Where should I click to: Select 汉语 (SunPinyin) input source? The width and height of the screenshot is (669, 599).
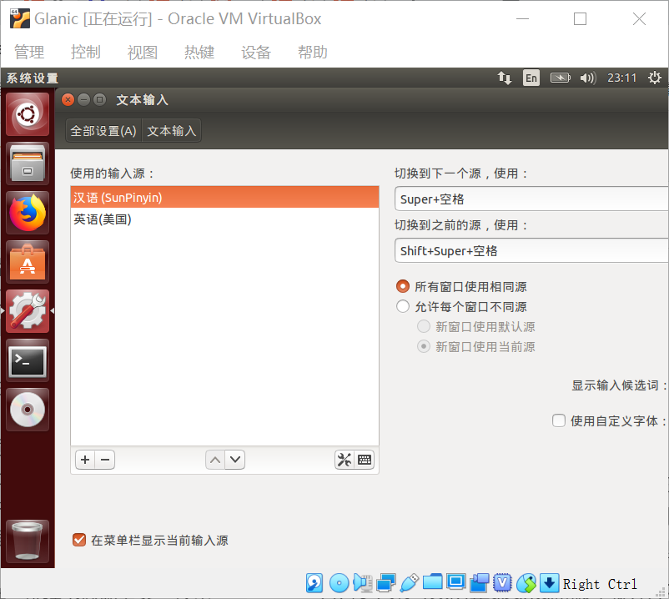(225, 197)
